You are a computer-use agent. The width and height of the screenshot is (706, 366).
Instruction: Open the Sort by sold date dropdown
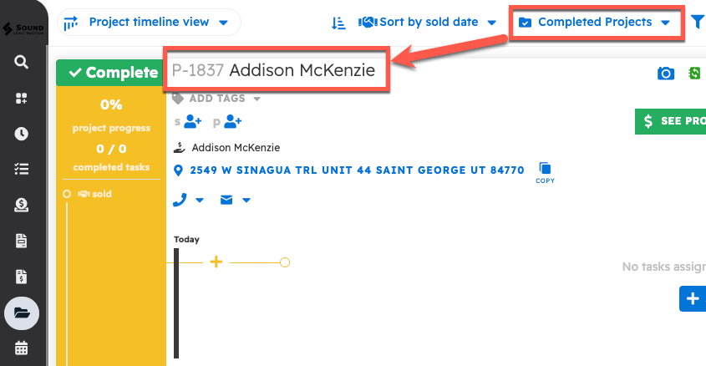click(x=428, y=23)
